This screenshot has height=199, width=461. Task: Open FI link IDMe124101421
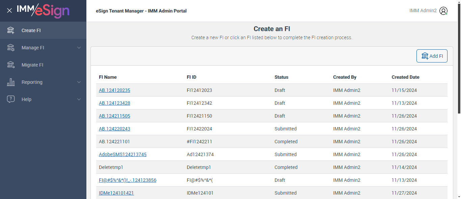click(x=116, y=193)
